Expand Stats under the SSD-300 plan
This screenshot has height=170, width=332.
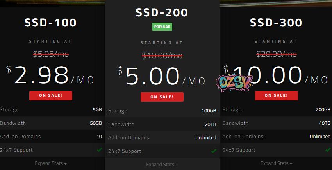click(276, 163)
